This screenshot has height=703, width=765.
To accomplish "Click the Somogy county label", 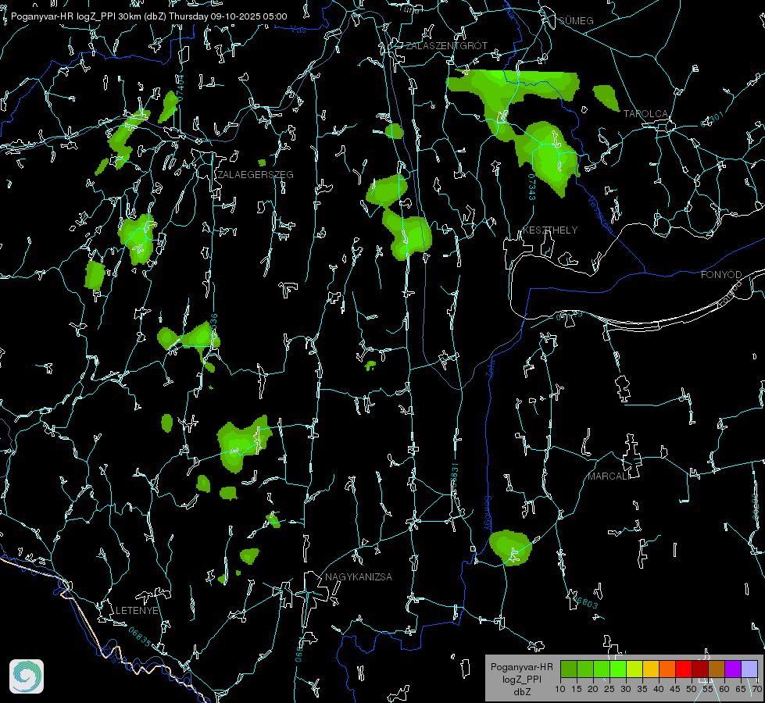I will [487, 513].
